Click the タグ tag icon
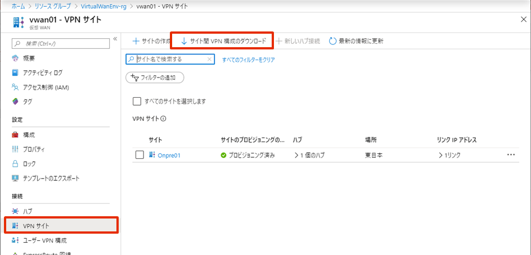 tap(15, 101)
